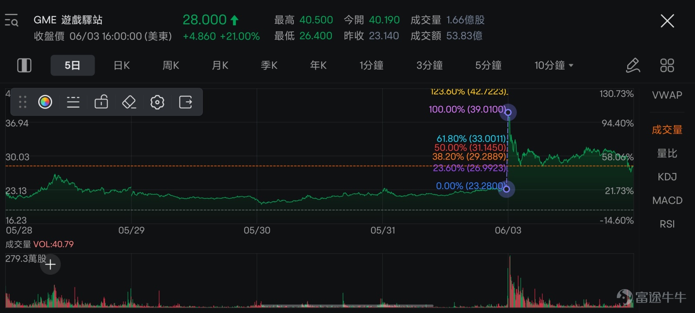This screenshot has height=313, width=695.
Task: Select the 3分鐘 interval
Action: (x=430, y=66)
